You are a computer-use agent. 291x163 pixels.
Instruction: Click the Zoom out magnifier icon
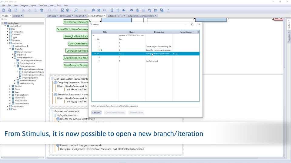(x=76, y=10)
